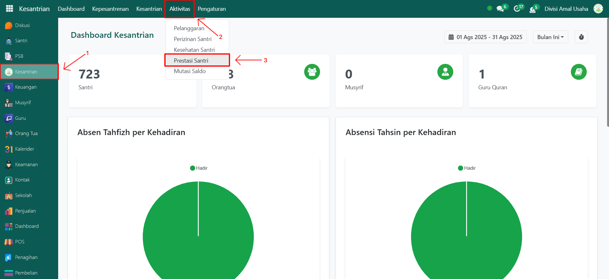The width and height of the screenshot is (609, 279).
Task: Choose Perizinan Santri from the Aktivitas menu
Action: pyautogui.click(x=193, y=39)
